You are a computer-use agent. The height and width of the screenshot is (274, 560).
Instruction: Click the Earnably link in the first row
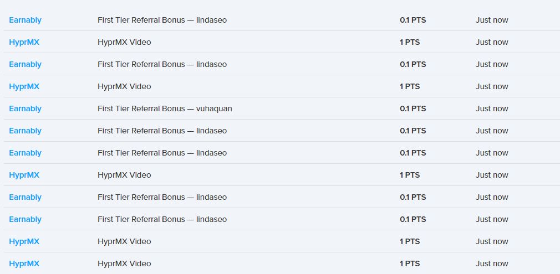25,20
